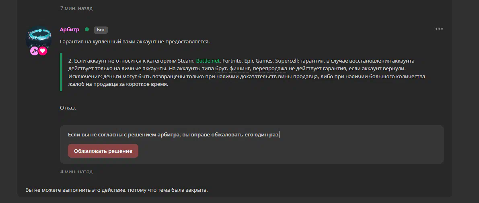Image resolution: width=479 pixels, height=203 pixels.
Task: Click the Гарантия на купленный line
Action: pos(135,41)
